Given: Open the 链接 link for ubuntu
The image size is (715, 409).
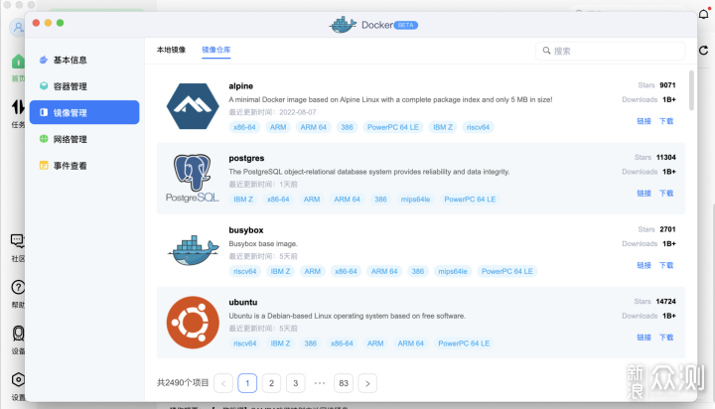Looking at the screenshot, I should coord(643,337).
